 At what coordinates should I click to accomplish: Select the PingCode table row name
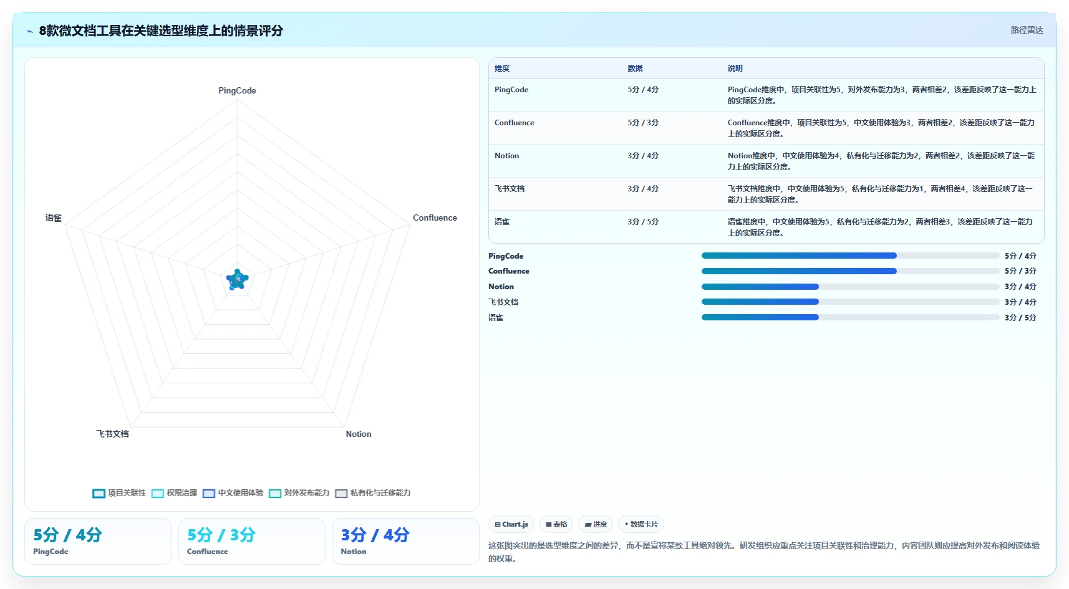pos(511,90)
